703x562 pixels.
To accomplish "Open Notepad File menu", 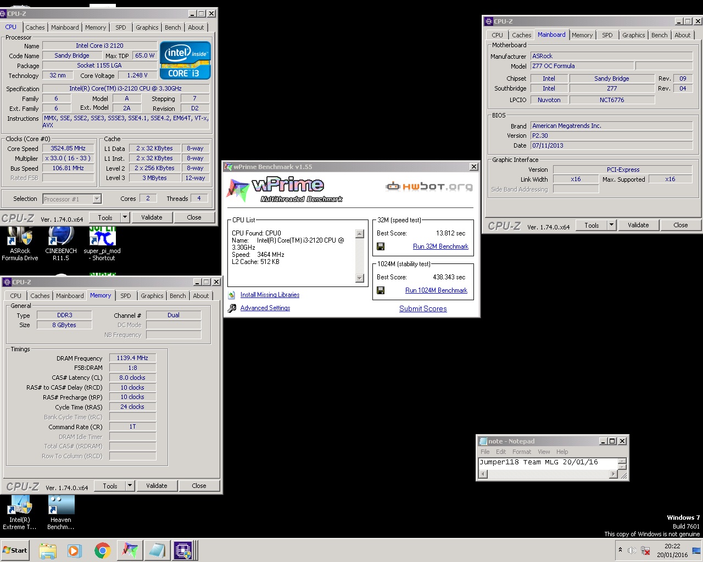I will pos(485,452).
